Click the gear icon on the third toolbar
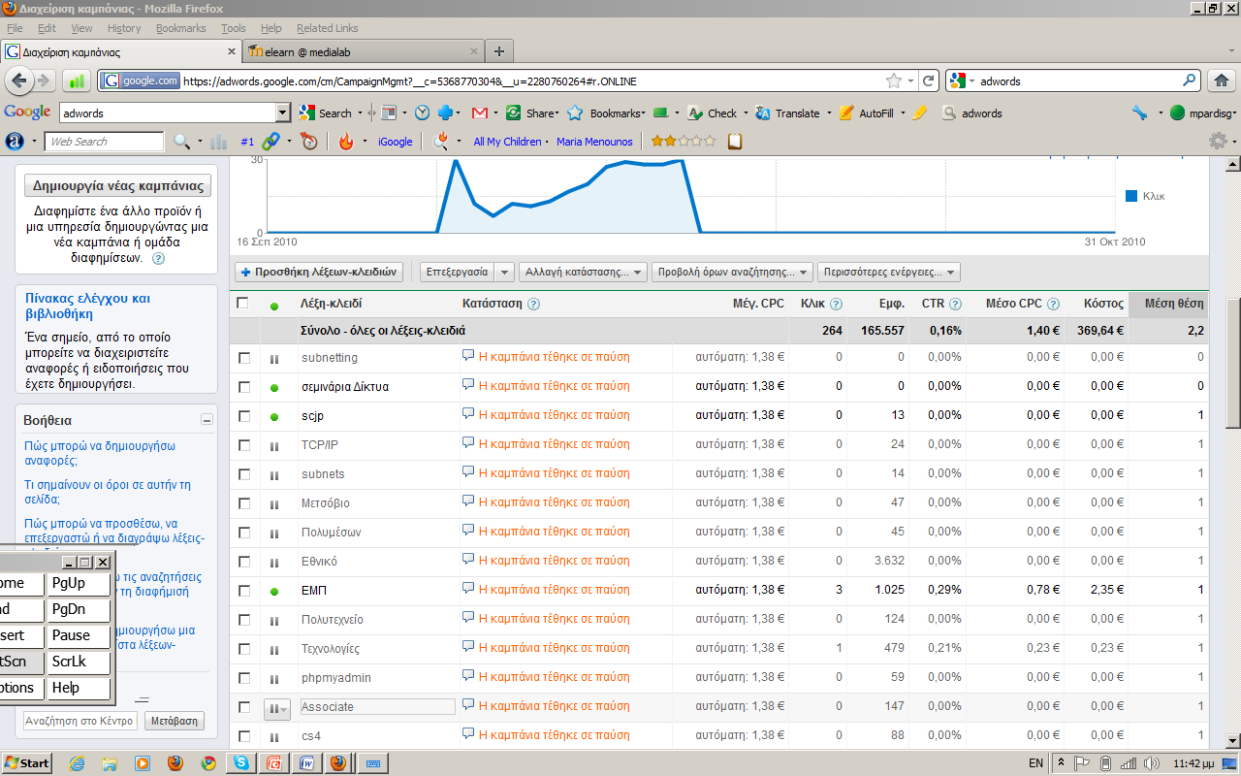1241x776 pixels. pyautogui.click(x=1219, y=142)
